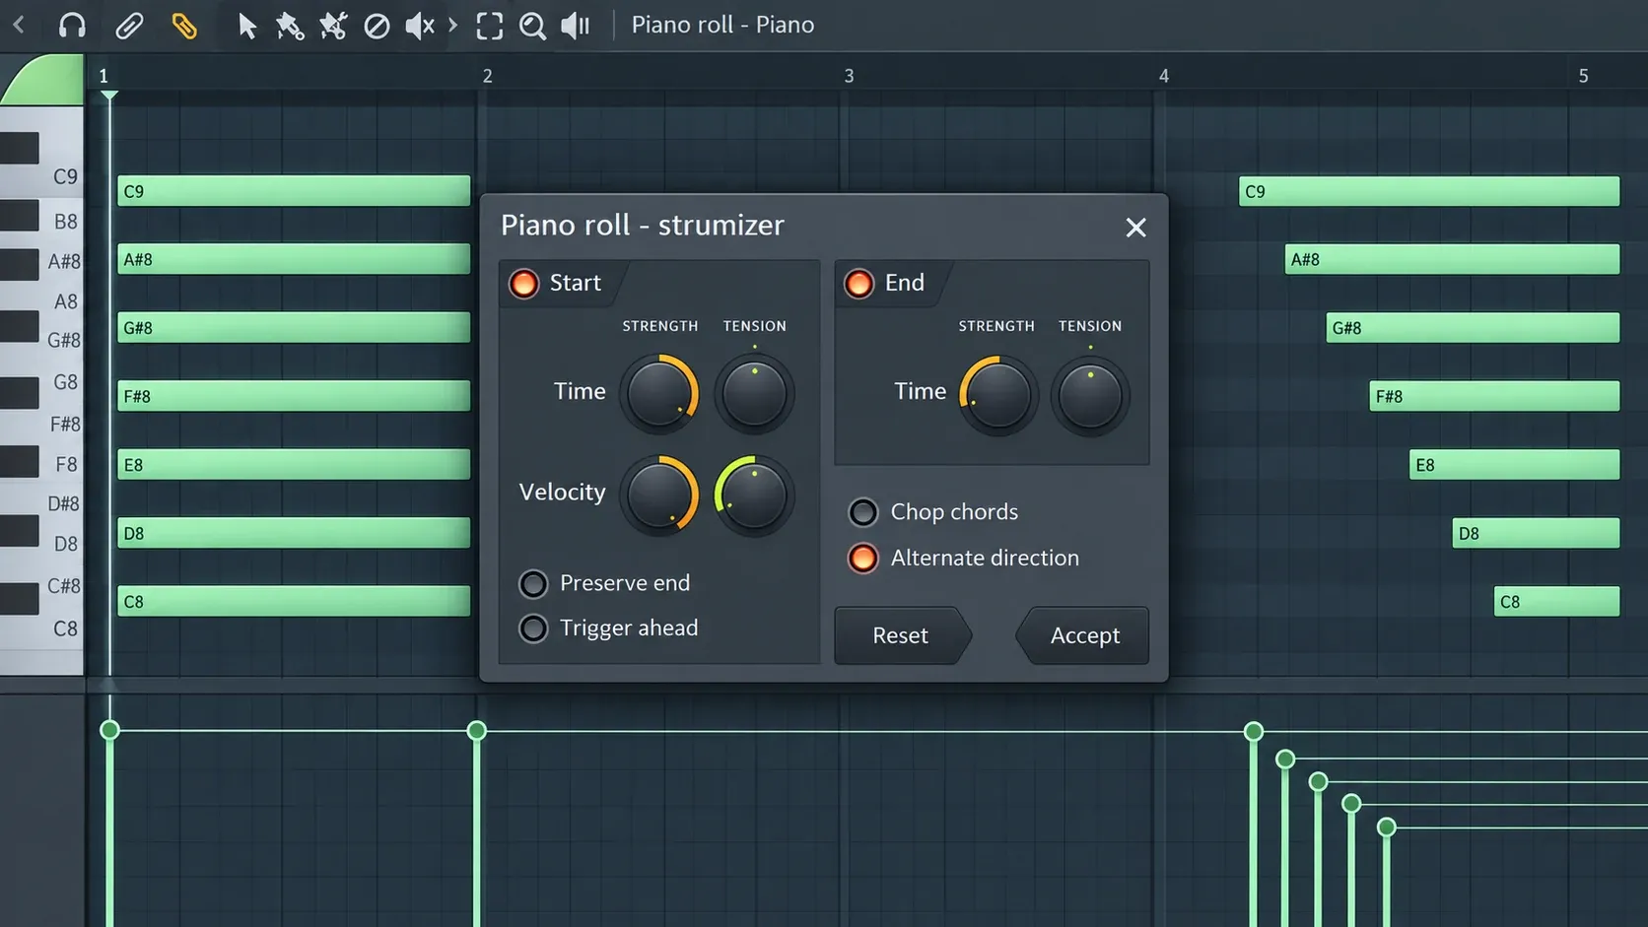Click the back chevron in toolbar

point(19,25)
